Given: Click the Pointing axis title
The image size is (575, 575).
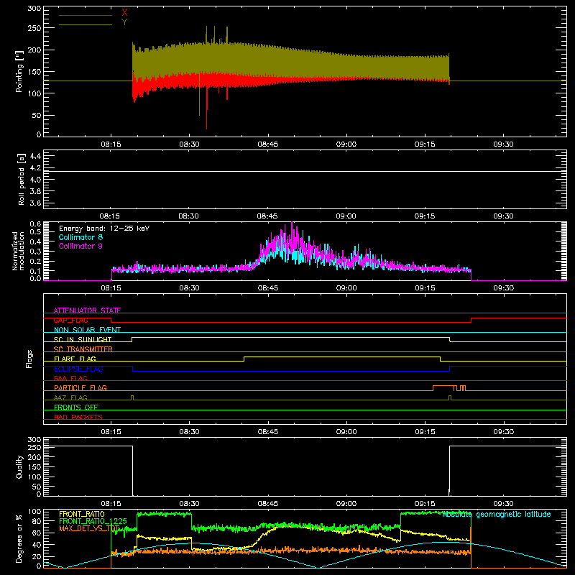Looking at the screenshot, I should click(x=19, y=71).
